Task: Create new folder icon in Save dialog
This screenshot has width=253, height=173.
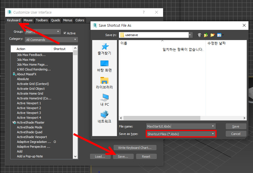Action: pyautogui.click(x=213, y=35)
